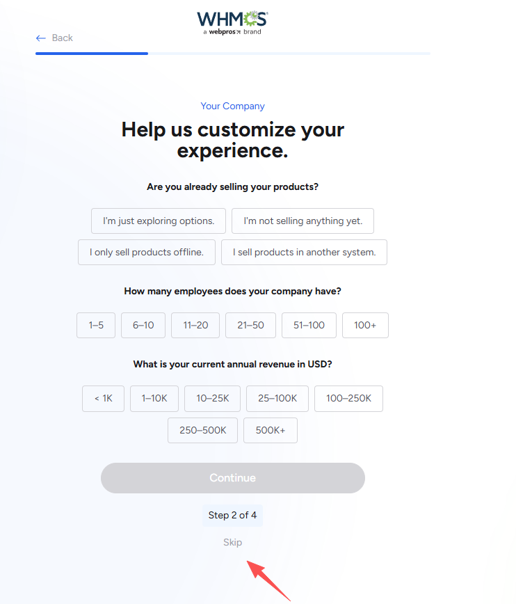516x604 pixels.
Task: Pick the 1–5 employees option
Action: (96, 325)
